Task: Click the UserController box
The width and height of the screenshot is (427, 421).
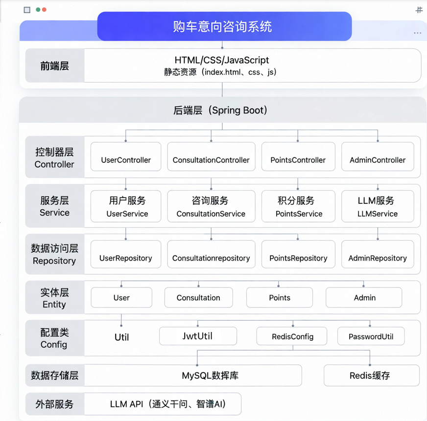Action: click(126, 156)
